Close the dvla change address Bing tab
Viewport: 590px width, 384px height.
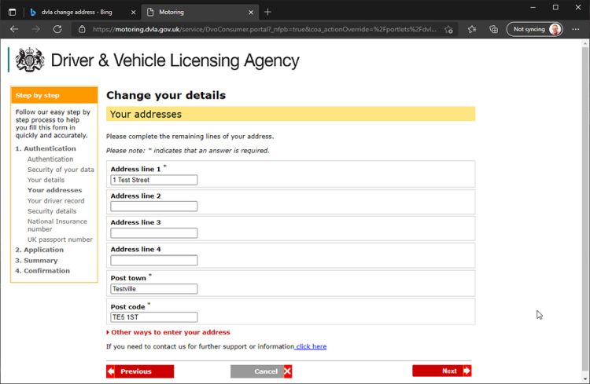[x=133, y=13]
